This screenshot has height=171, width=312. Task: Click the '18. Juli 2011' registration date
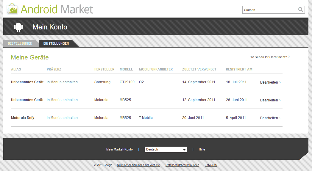[x=236, y=82]
